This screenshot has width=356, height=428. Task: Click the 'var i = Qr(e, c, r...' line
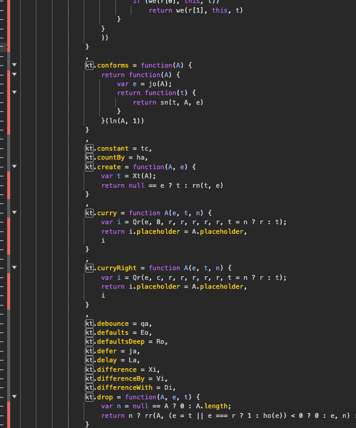194,277
